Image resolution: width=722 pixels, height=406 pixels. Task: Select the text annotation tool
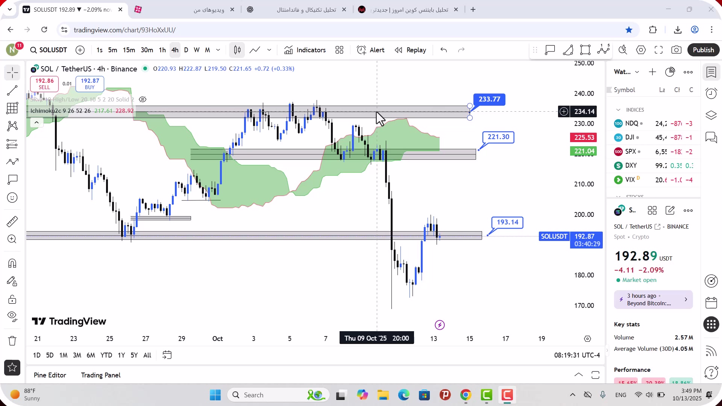click(x=12, y=180)
